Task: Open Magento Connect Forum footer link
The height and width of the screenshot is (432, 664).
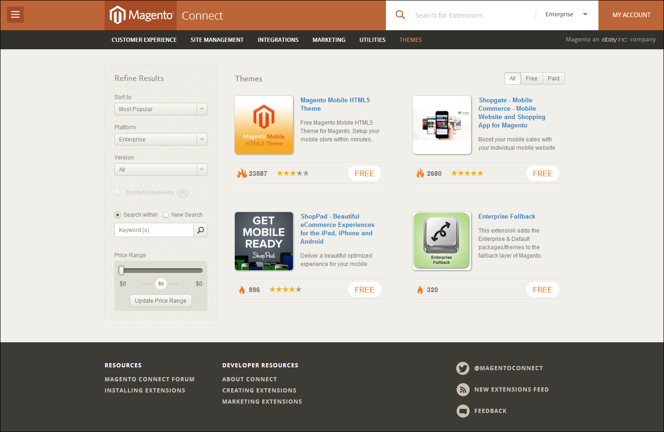Action: point(150,379)
